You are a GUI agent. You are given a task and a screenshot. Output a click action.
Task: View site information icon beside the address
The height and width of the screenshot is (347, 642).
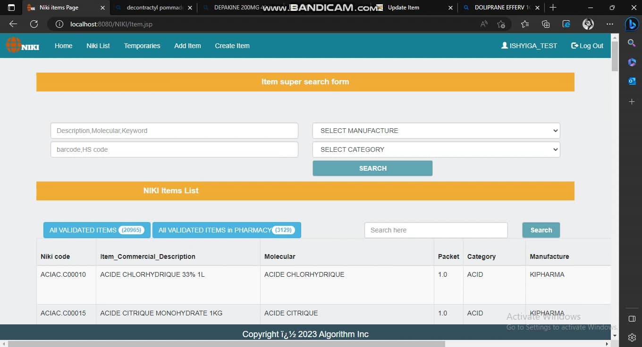tap(59, 24)
